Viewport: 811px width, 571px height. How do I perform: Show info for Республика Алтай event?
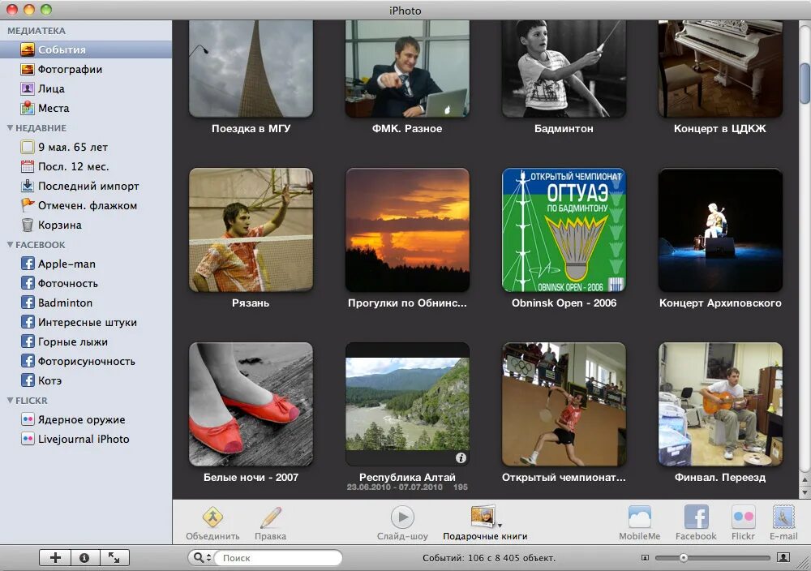click(x=461, y=457)
